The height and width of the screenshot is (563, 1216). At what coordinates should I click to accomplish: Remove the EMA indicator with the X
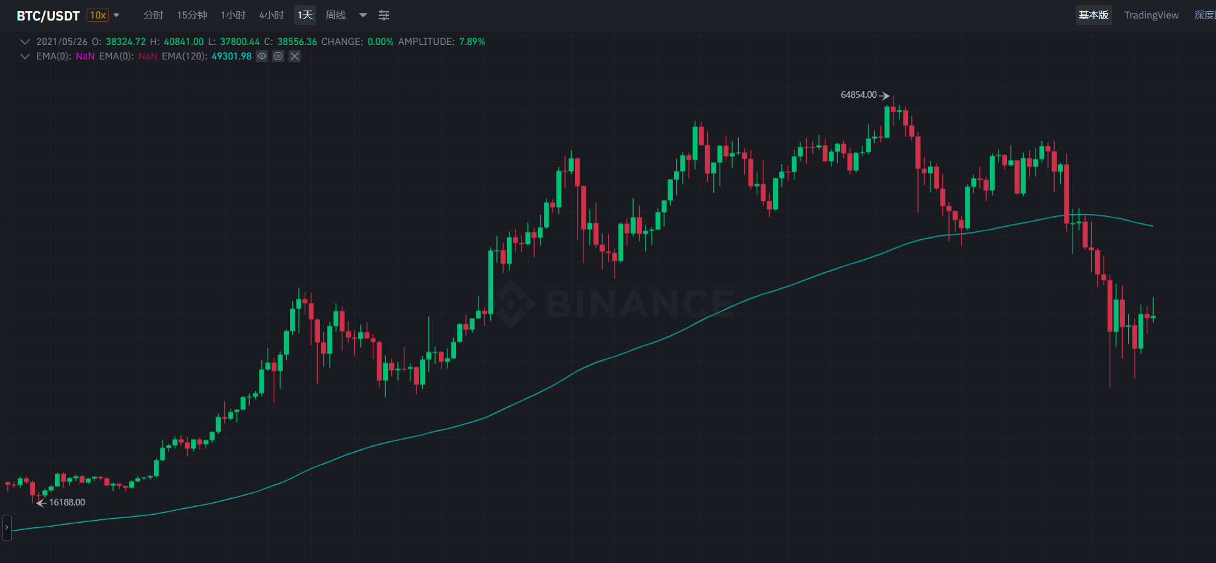295,56
